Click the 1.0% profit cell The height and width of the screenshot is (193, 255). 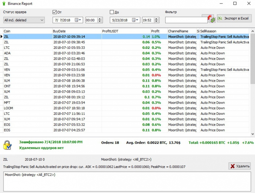pyautogui.click(x=159, y=37)
